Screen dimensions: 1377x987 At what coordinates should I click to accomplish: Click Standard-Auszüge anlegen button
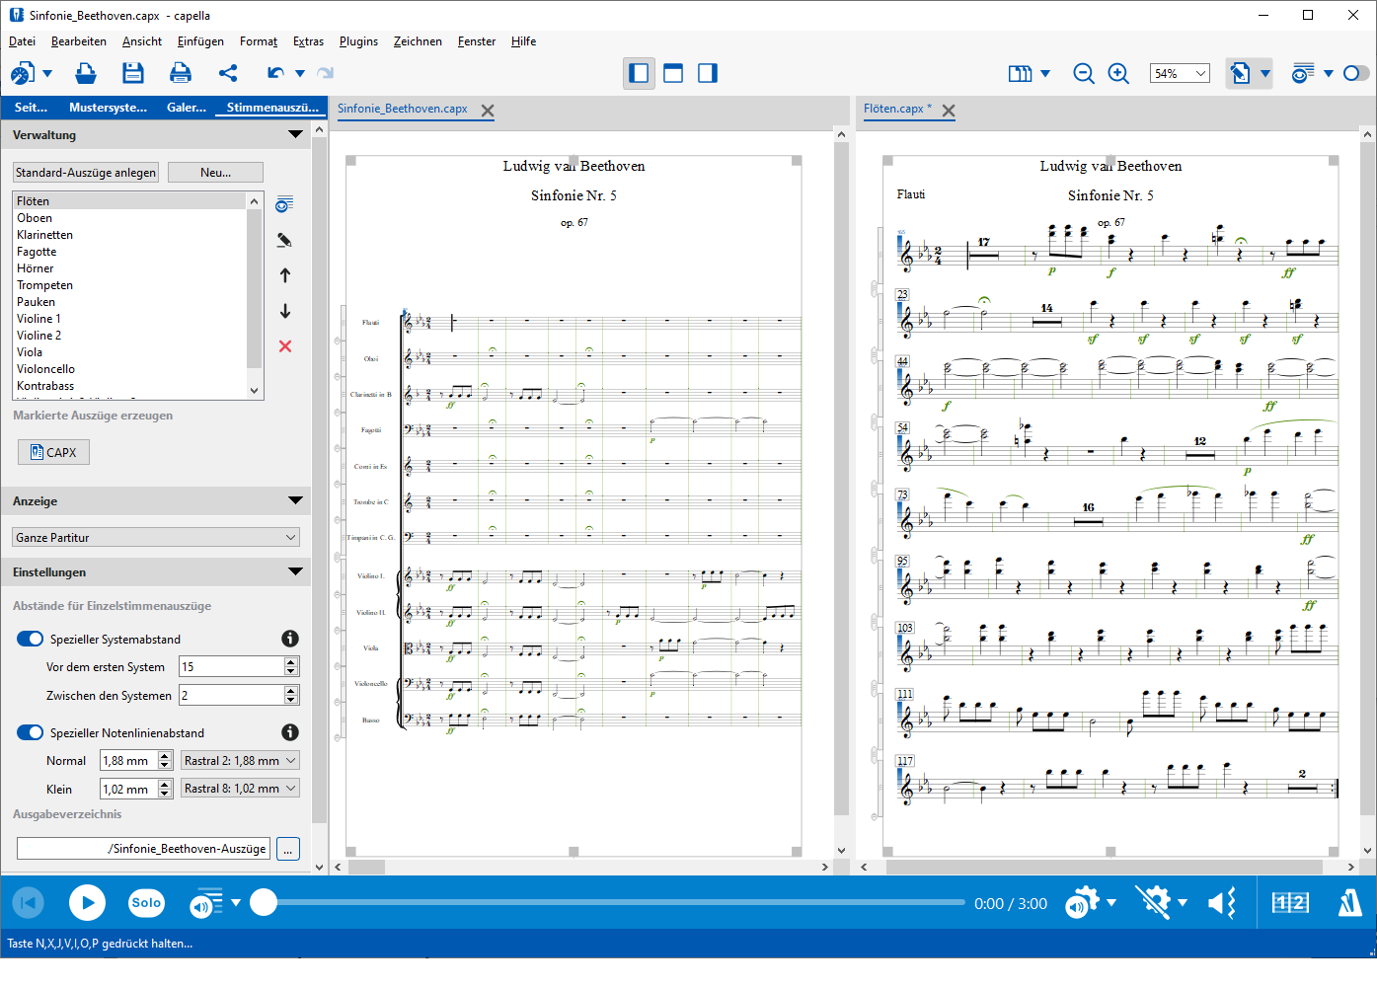[86, 173]
